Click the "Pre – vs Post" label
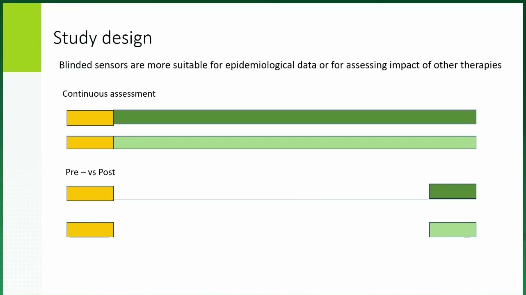This screenshot has height=295, width=526. (x=90, y=172)
